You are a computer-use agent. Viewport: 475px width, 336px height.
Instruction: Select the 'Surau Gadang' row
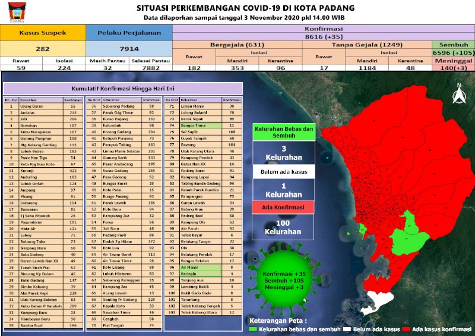(x=124, y=171)
